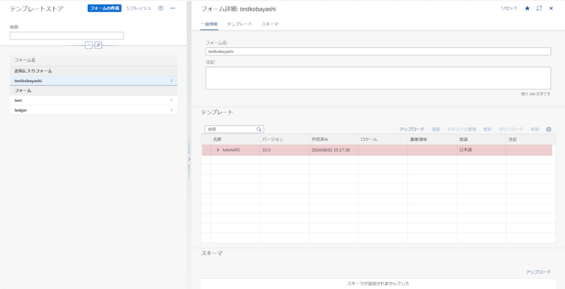
Task: Click the help question mark icon
Action: [161, 8]
